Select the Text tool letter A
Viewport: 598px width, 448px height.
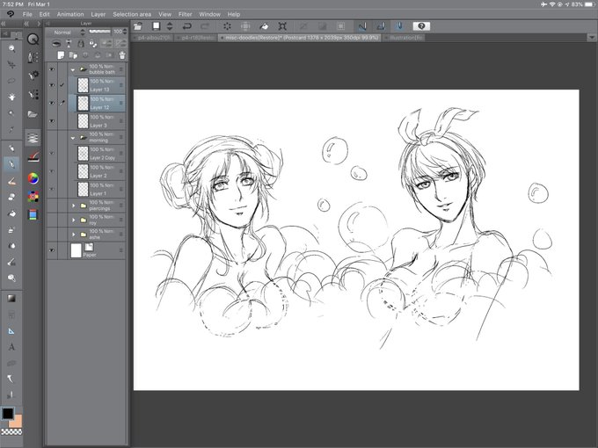point(11,347)
